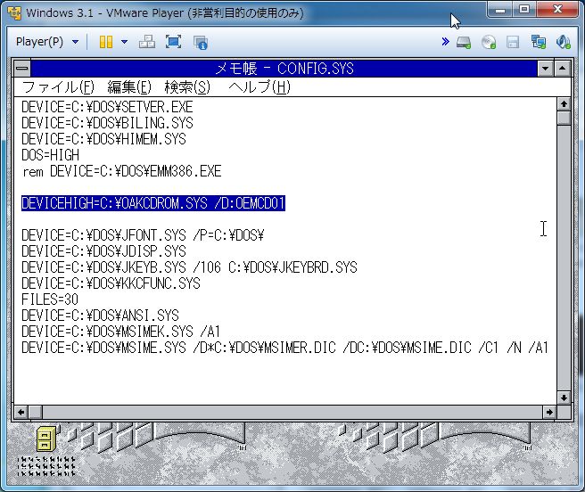Click the SETVER.EXE line
Image resolution: width=585 pixels, height=492 pixels.
[x=107, y=107]
